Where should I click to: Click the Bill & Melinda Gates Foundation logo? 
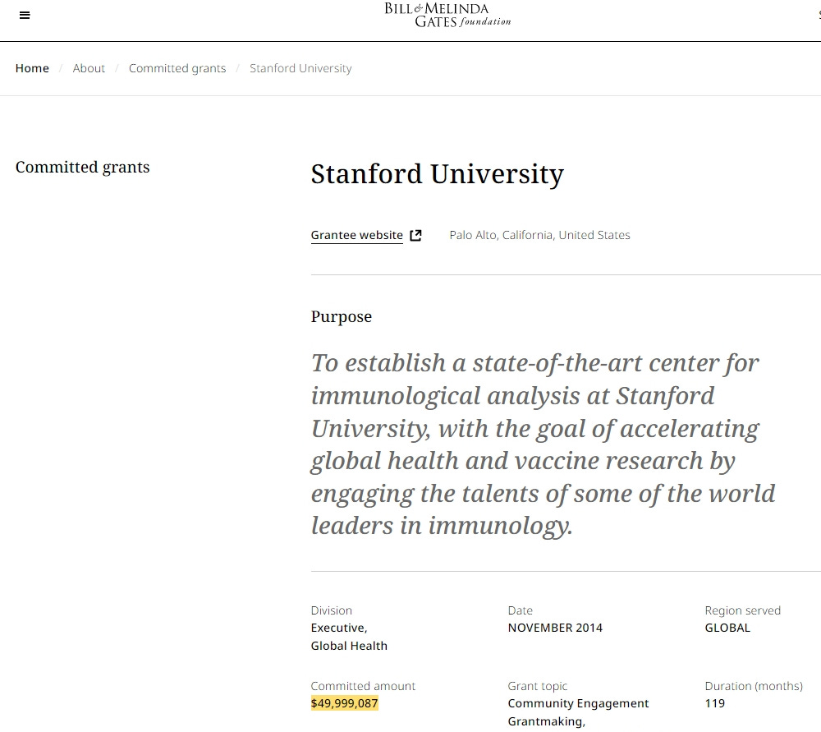(x=447, y=15)
